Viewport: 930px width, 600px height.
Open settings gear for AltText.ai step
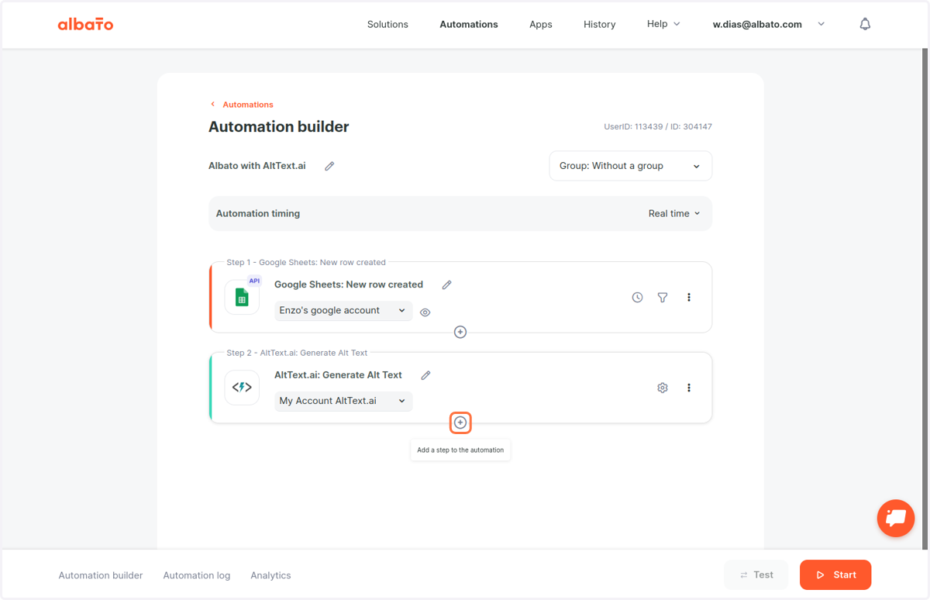click(x=663, y=388)
